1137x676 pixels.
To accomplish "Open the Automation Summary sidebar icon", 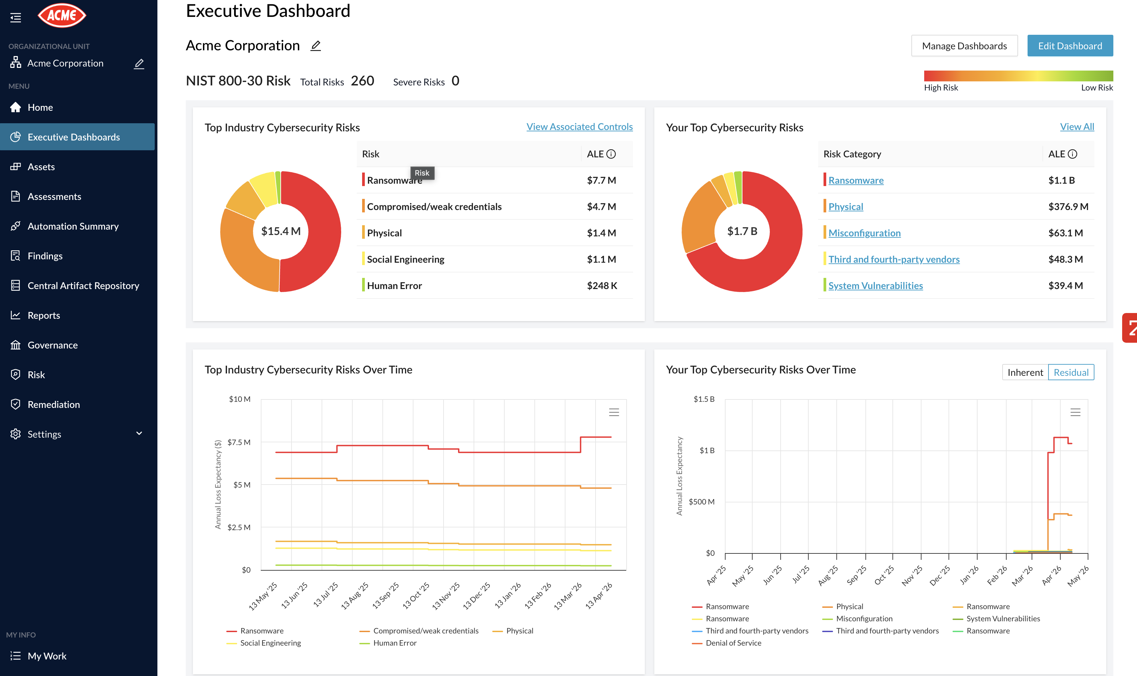I will pyautogui.click(x=16, y=226).
